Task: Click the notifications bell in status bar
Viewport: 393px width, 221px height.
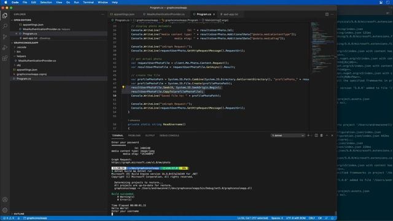Action: pyautogui.click(x=332, y=218)
